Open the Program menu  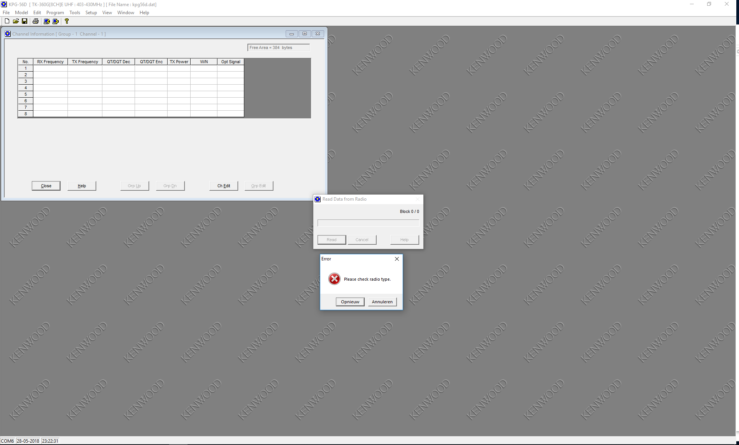click(x=55, y=13)
